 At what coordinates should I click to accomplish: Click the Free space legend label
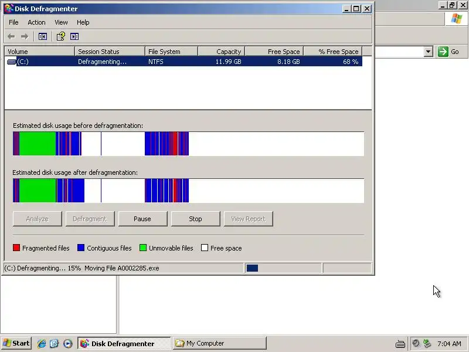point(226,248)
